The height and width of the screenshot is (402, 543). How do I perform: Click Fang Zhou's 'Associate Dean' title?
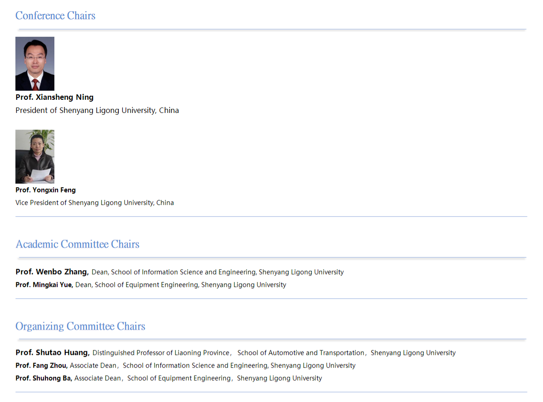93,366
